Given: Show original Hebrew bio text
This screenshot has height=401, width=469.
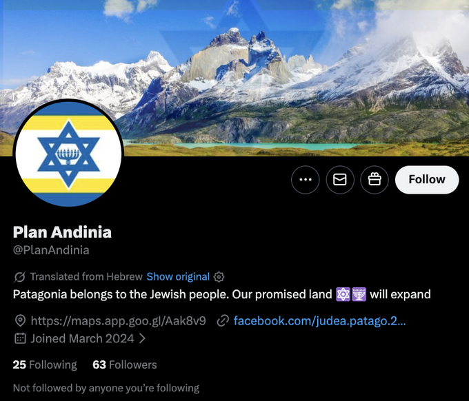Looking at the screenshot, I should [178, 277].
